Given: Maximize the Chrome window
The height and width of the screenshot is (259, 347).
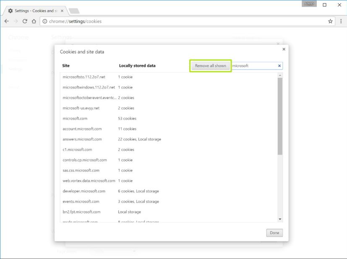Looking at the screenshot, I should [x=324, y=5].
